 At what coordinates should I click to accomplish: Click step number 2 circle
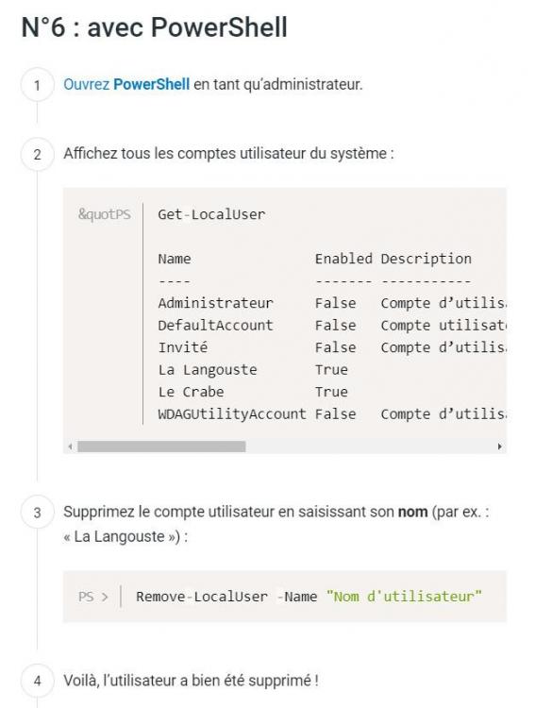click(37, 155)
